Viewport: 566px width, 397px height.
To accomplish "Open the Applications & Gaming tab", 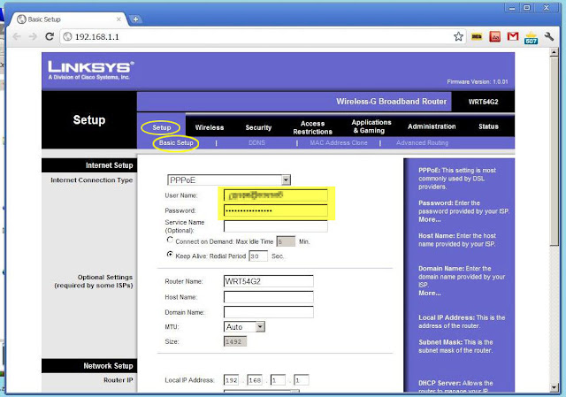I will pyautogui.click(x=371, y=126).
